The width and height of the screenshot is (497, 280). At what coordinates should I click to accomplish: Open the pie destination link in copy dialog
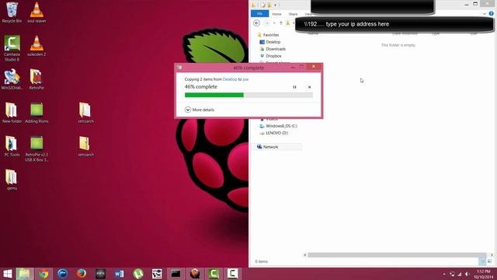click(x=245, y=79)
